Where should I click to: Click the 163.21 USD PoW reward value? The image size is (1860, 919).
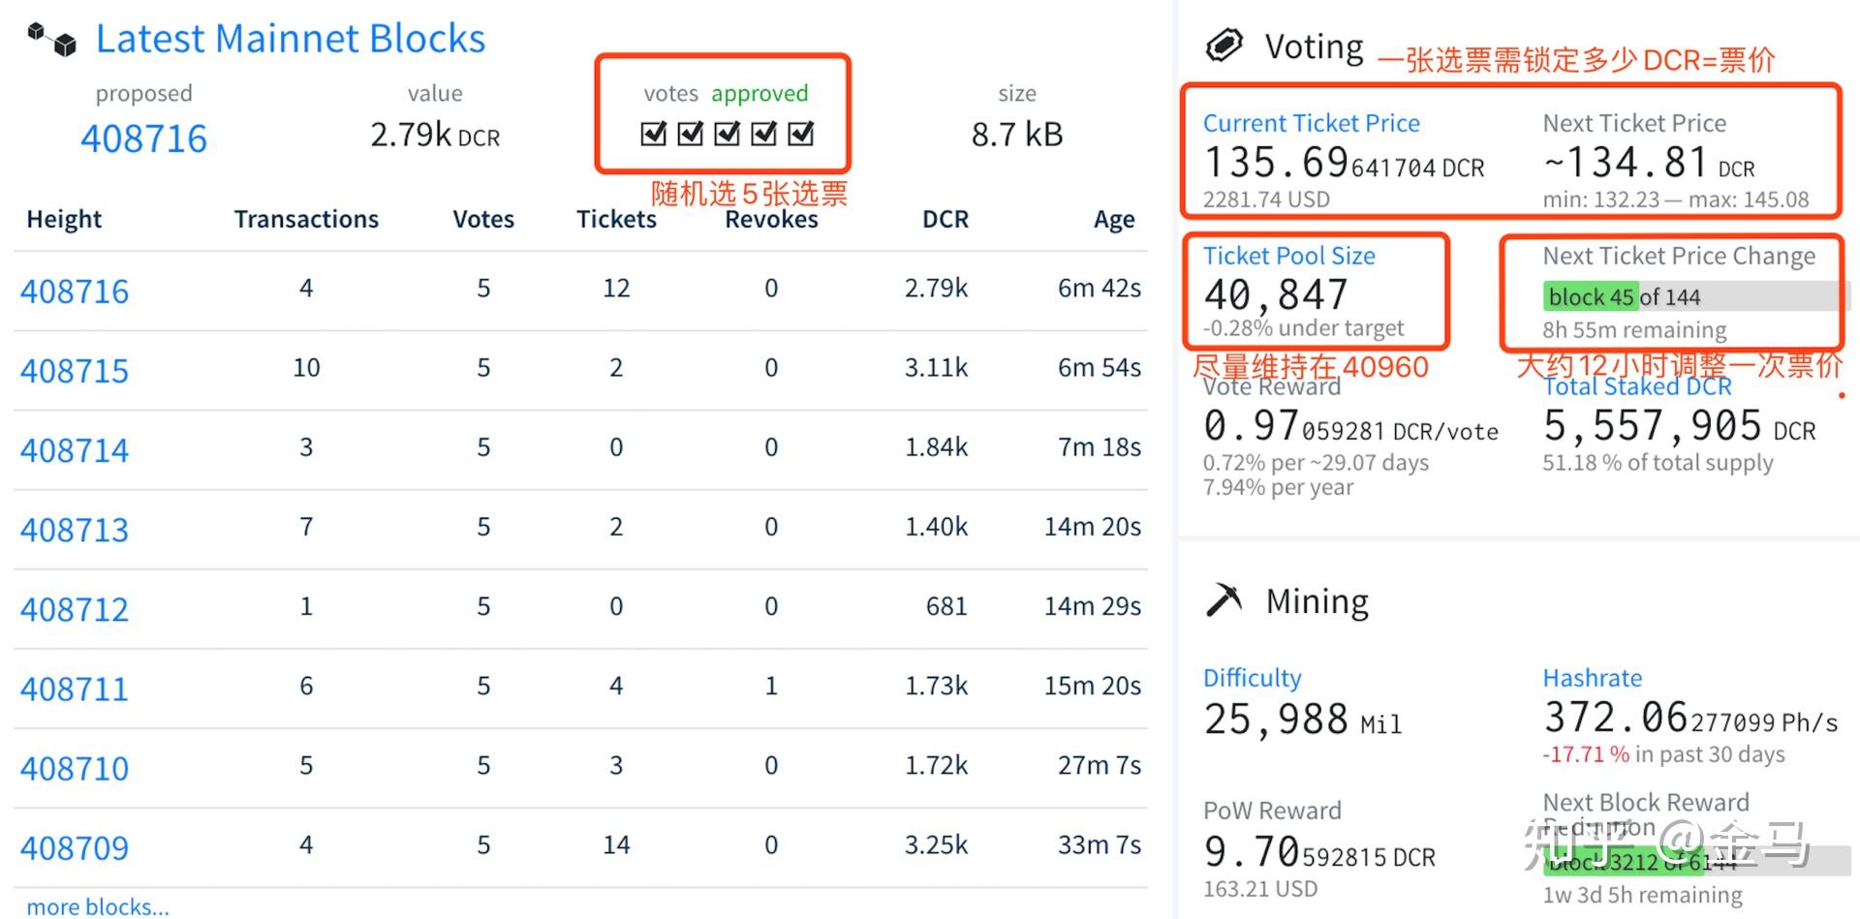click(x=1259, y=889)
